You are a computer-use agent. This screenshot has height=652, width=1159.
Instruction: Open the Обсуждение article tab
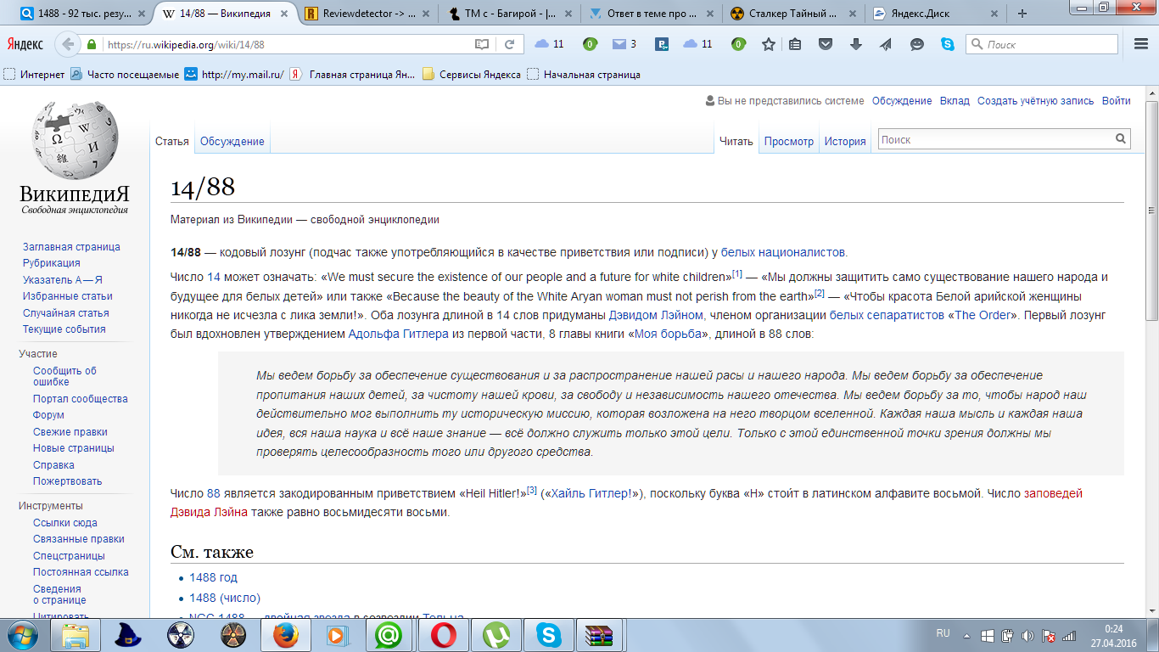pyautogui.click(x=232, y=142)
